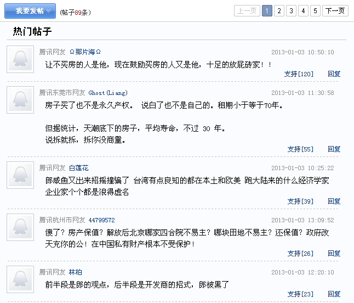Click avatar of user 白莲花
354x303 pixels.
point(20,175)
